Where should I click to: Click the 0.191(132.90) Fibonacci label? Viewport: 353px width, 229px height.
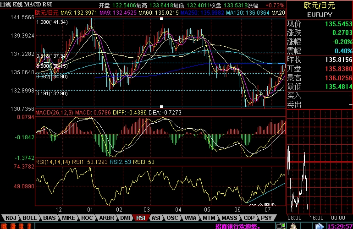coord(52,93)
